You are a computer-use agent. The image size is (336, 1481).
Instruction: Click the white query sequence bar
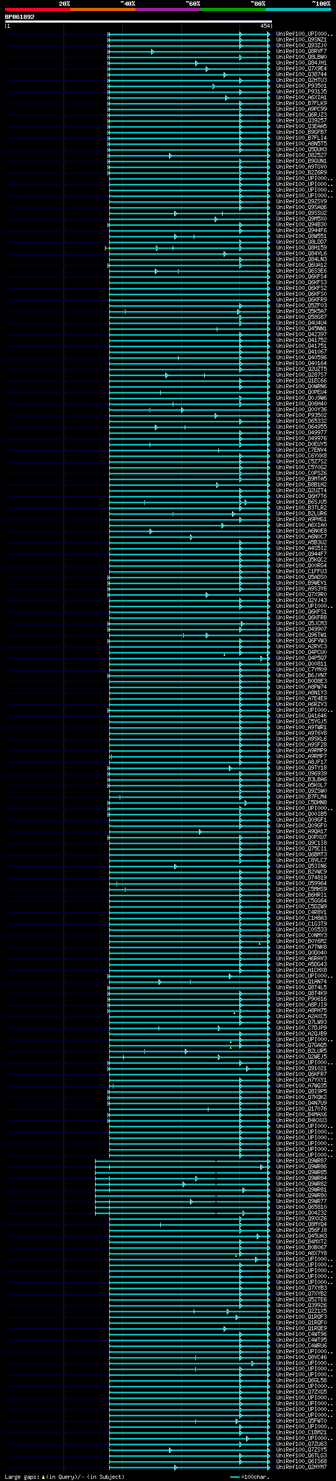click(139, 21)
